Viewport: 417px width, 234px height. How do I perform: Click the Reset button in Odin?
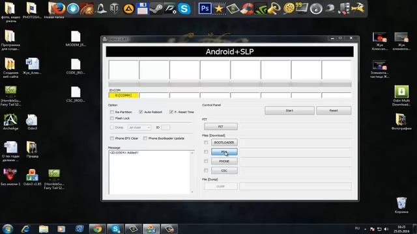(334, 110)
